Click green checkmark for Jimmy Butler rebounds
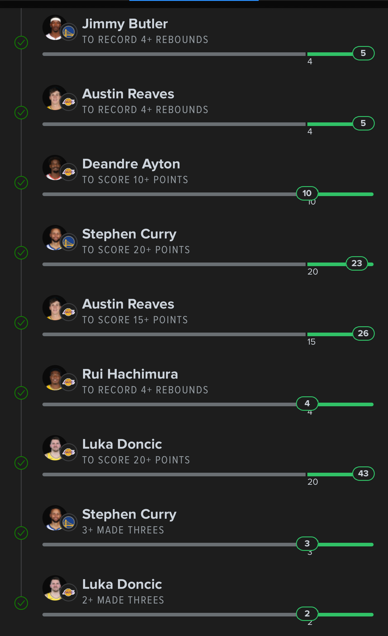 (21, 43)
